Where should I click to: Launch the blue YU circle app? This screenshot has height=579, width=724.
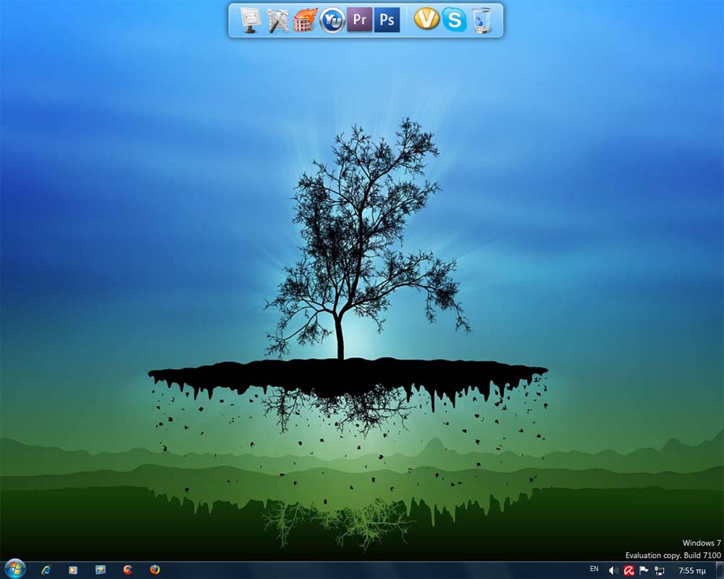pos(332,20)
